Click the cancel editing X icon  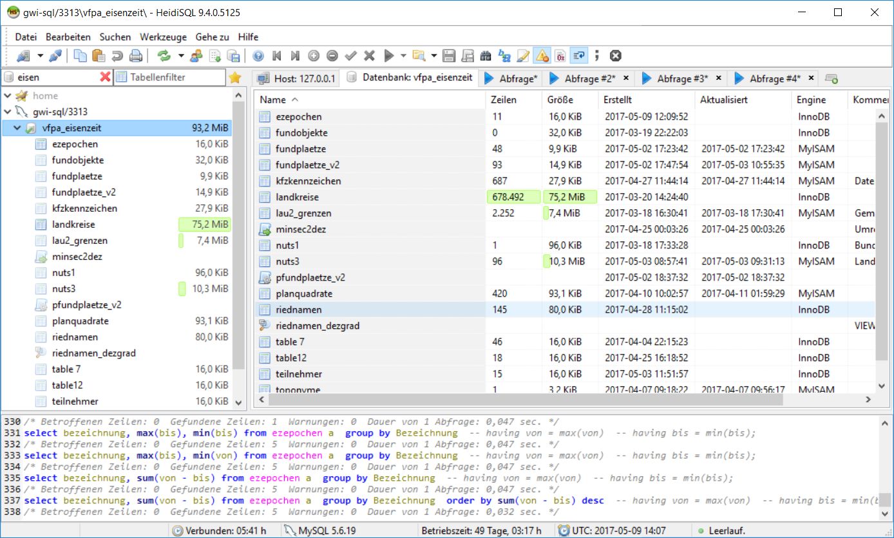point(370,56)
